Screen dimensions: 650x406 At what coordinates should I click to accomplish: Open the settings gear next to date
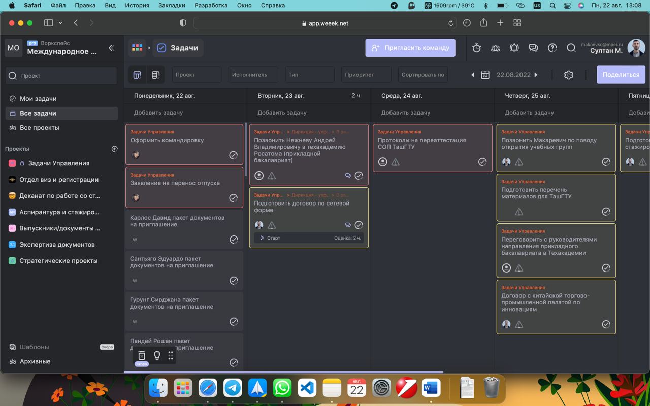pyautogui.click(x=569, y=75)
